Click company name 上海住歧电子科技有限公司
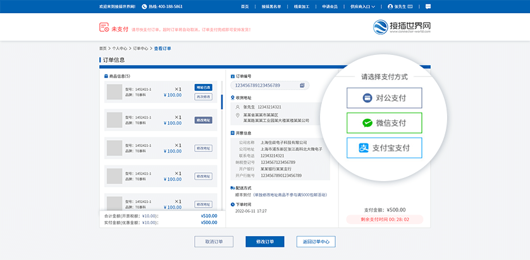530x260 pixels. (x=283, y=143)
